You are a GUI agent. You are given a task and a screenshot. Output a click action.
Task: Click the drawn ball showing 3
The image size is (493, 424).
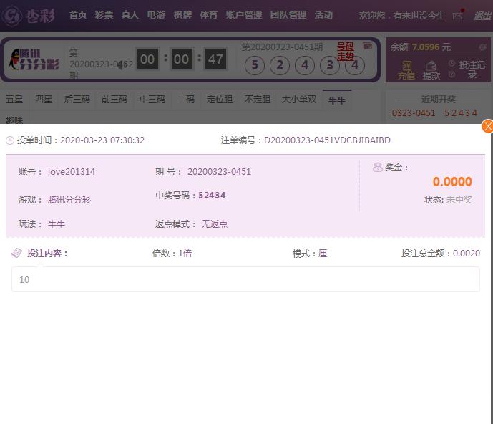[330, 65]
